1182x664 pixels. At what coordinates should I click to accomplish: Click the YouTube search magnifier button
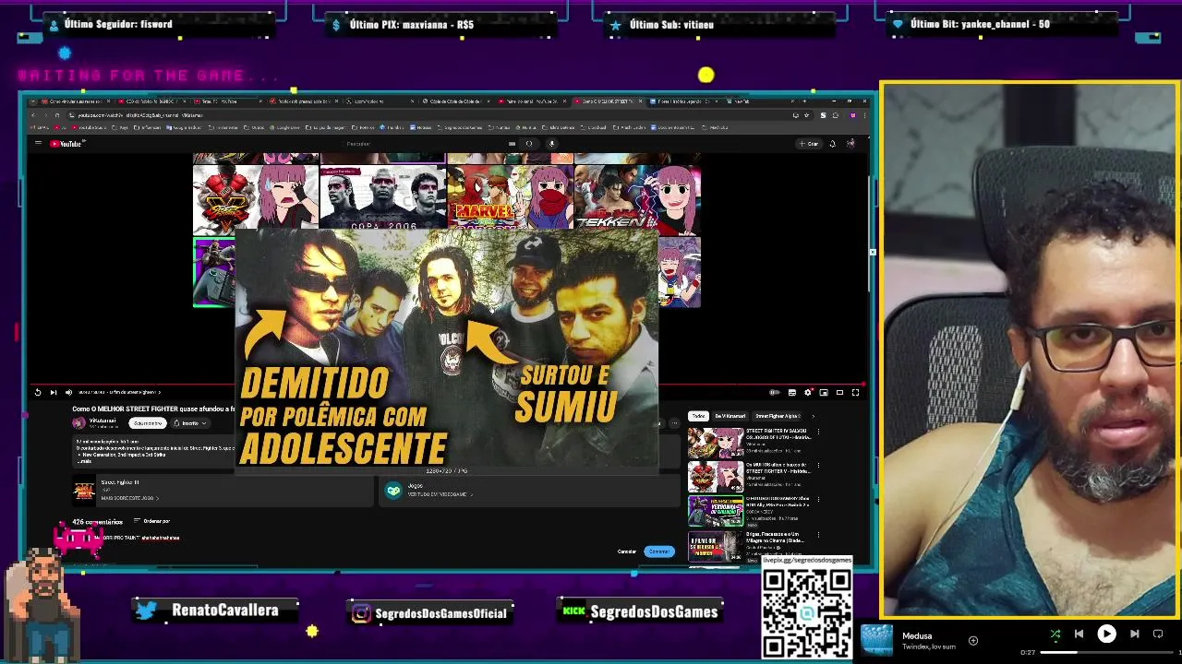(x=529, y=144)
